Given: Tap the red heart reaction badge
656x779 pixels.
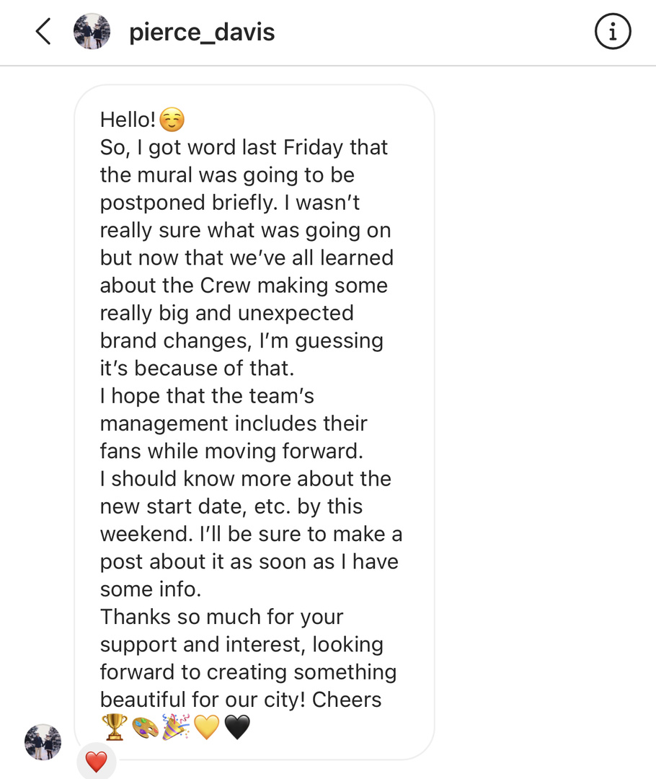Looking at the screenshot, I should tap(97, 762).
